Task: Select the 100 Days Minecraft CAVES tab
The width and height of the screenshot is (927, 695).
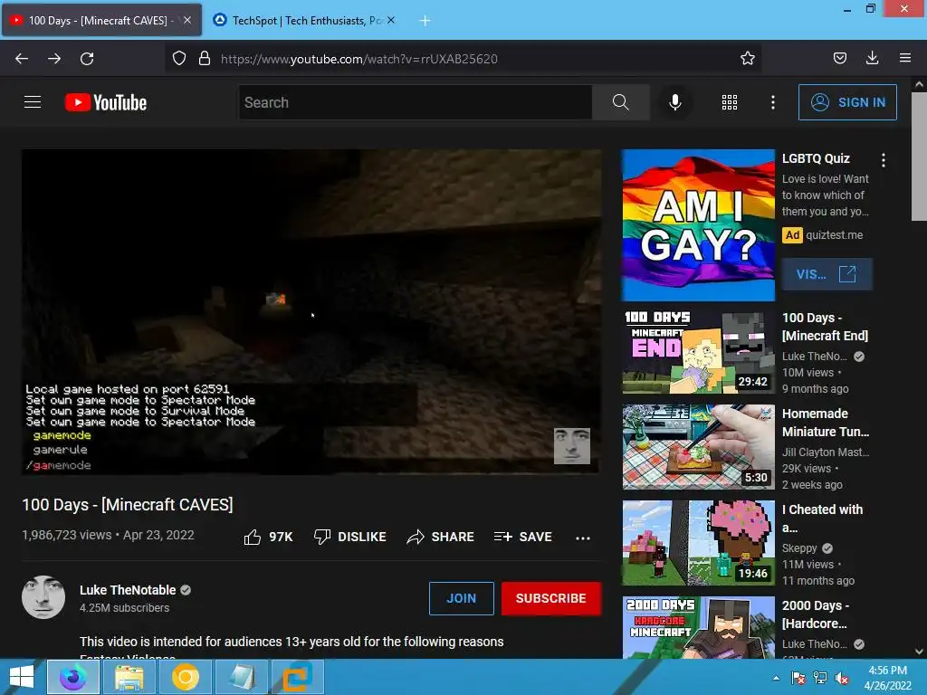Action: 101,21
